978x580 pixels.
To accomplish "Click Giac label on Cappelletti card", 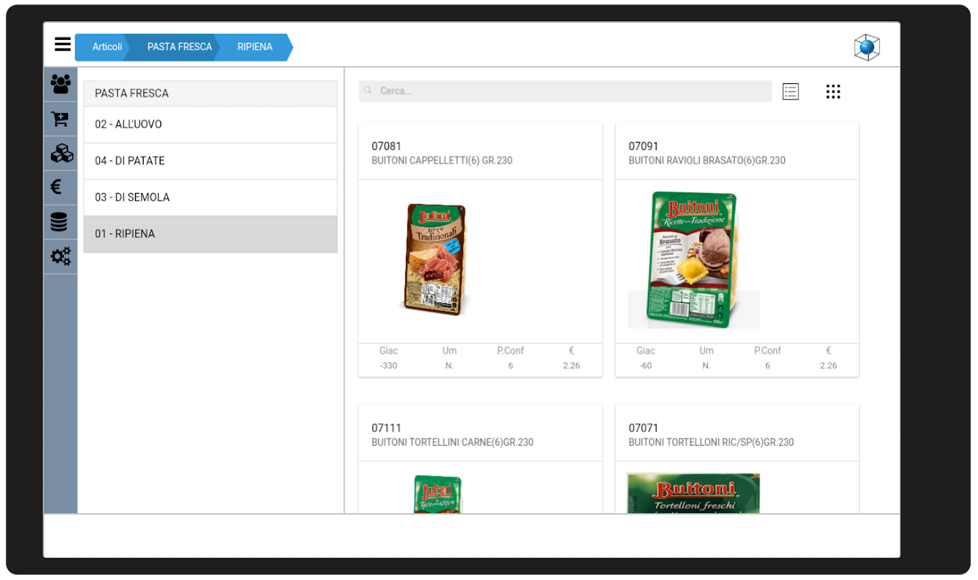I will pyautogui.click(x=389, y=351).
